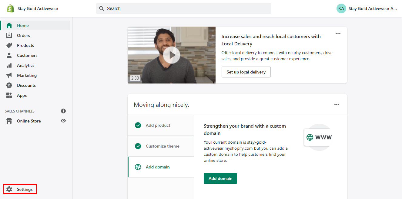
Task: Click Set up local delivery button
Action: 246,72
